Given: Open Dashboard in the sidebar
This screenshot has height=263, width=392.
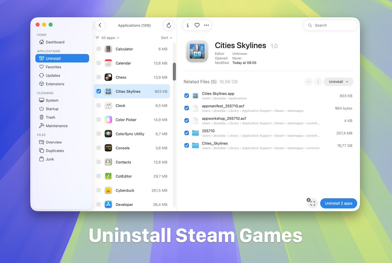Looking at the screenshot, I should [62, 42].
